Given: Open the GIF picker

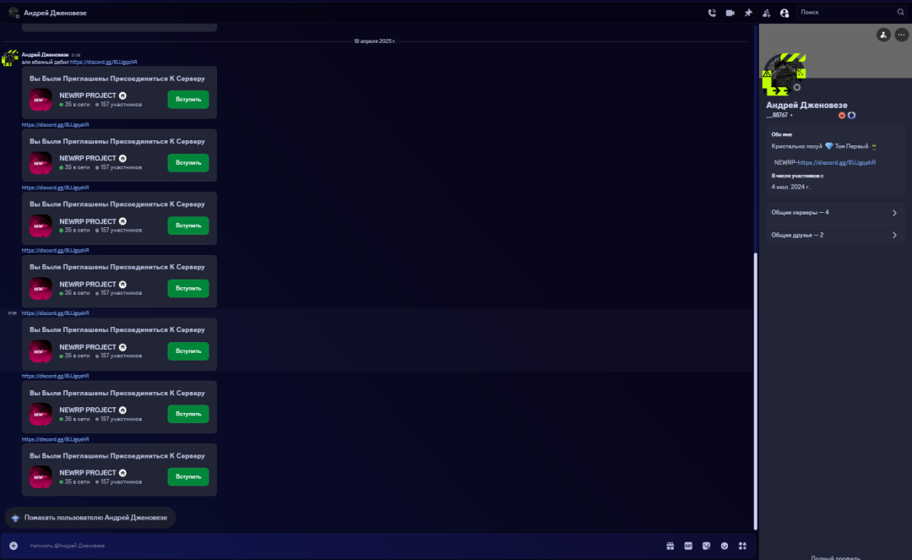Looking at the screenshot, I should click(688, 546).
